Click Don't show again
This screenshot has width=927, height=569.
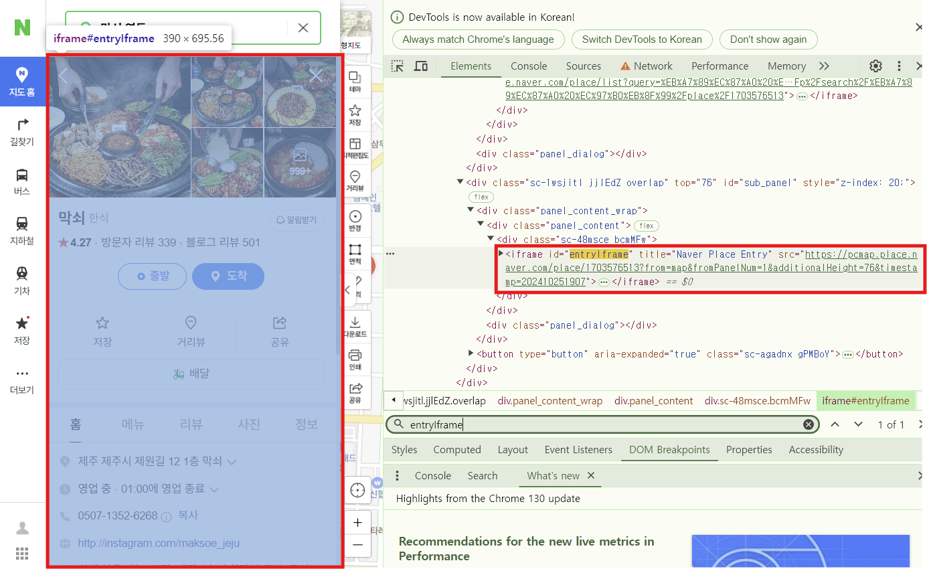(x=768, y=39)
